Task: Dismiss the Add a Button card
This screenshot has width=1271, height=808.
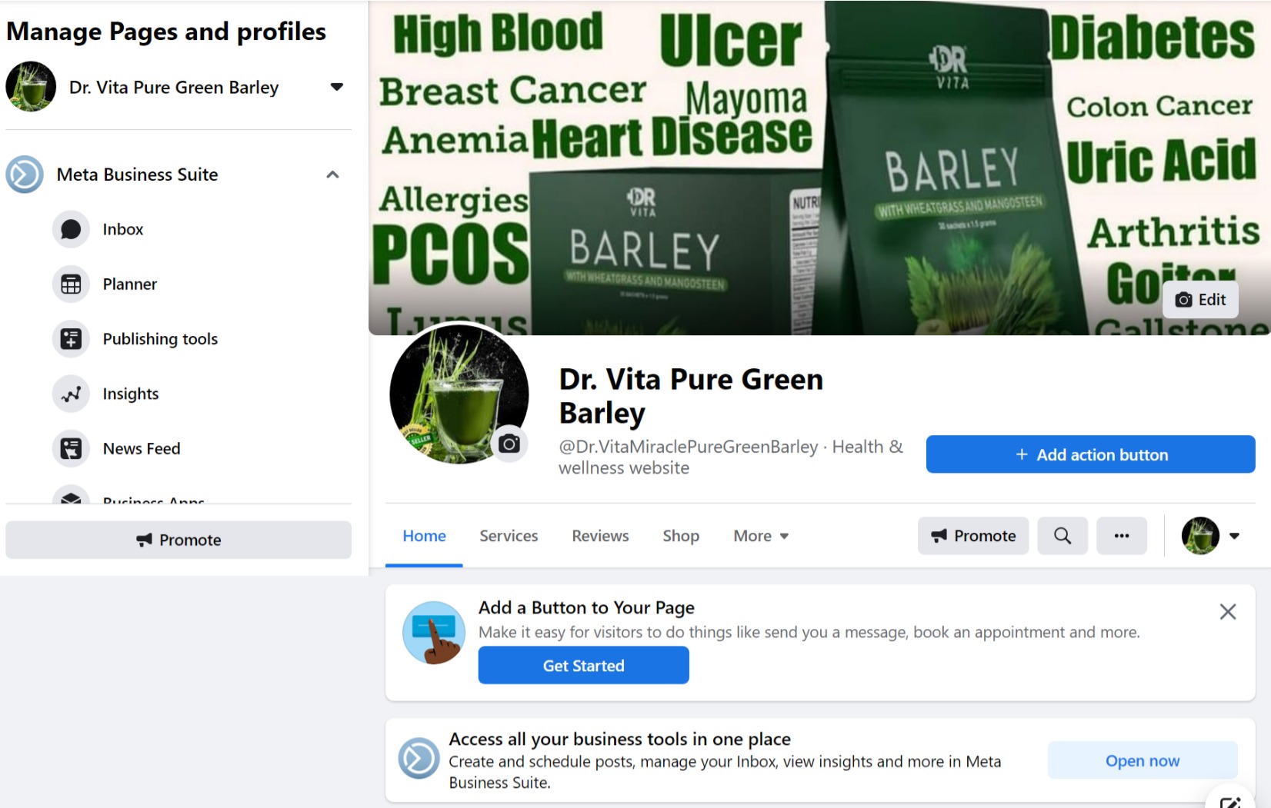Action: [1228, 612]
